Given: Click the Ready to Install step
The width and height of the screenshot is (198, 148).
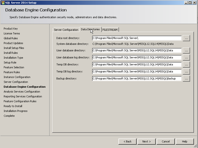Looking at the screenshot, I should click(13, 106).
